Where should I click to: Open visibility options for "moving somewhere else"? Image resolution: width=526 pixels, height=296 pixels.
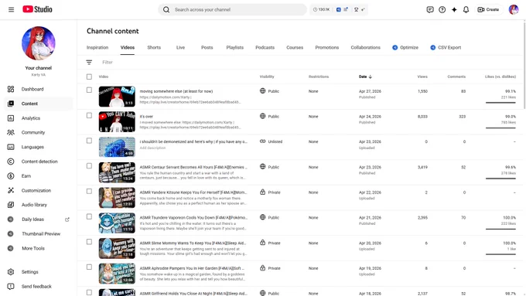(270, 91)
